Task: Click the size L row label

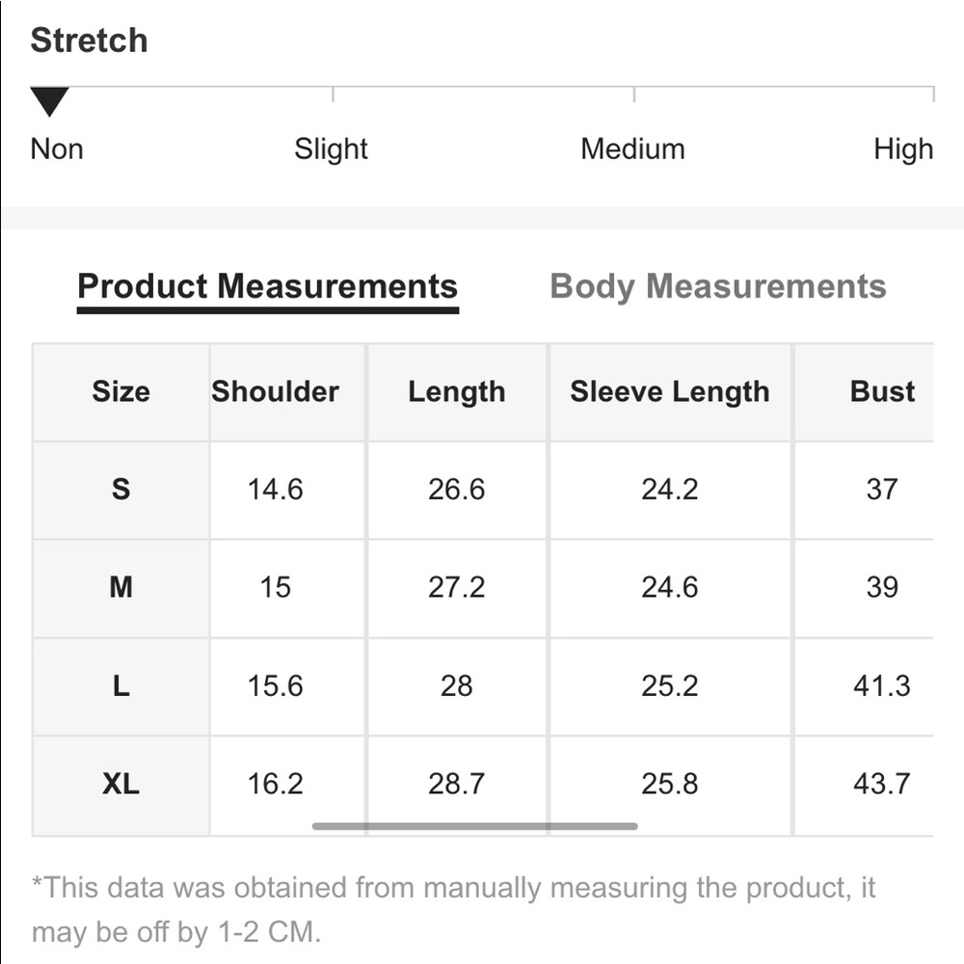Action: pyautogui.click(x=121, y=685)
